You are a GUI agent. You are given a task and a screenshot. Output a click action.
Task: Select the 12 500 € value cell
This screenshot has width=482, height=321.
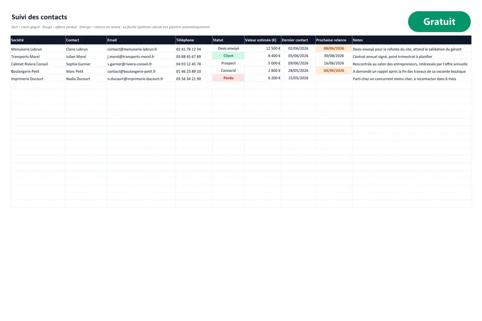tap(263, 48)
